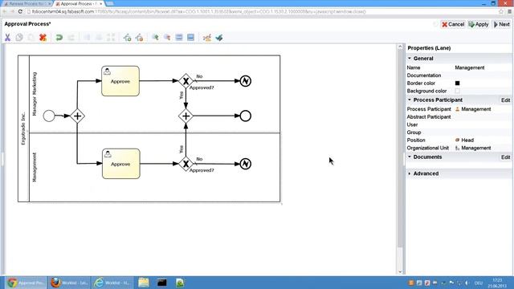Click the Manager Marketing lane label
This screenshot has width=514, height=289.
coord(35,94)
